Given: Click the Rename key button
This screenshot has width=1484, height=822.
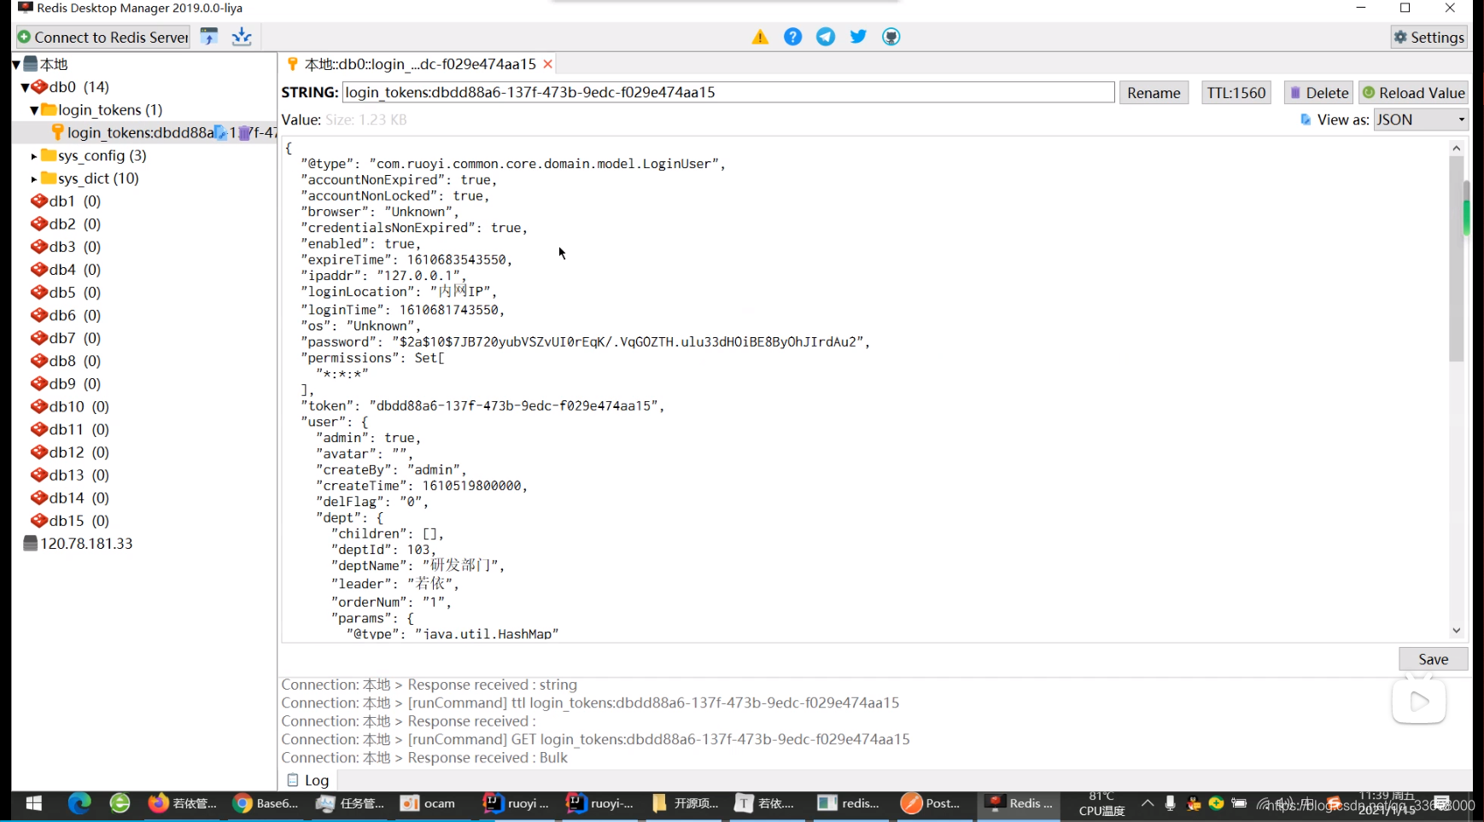Looking at the screenshot, I should pyautogui.click(x=1154, y=93).
